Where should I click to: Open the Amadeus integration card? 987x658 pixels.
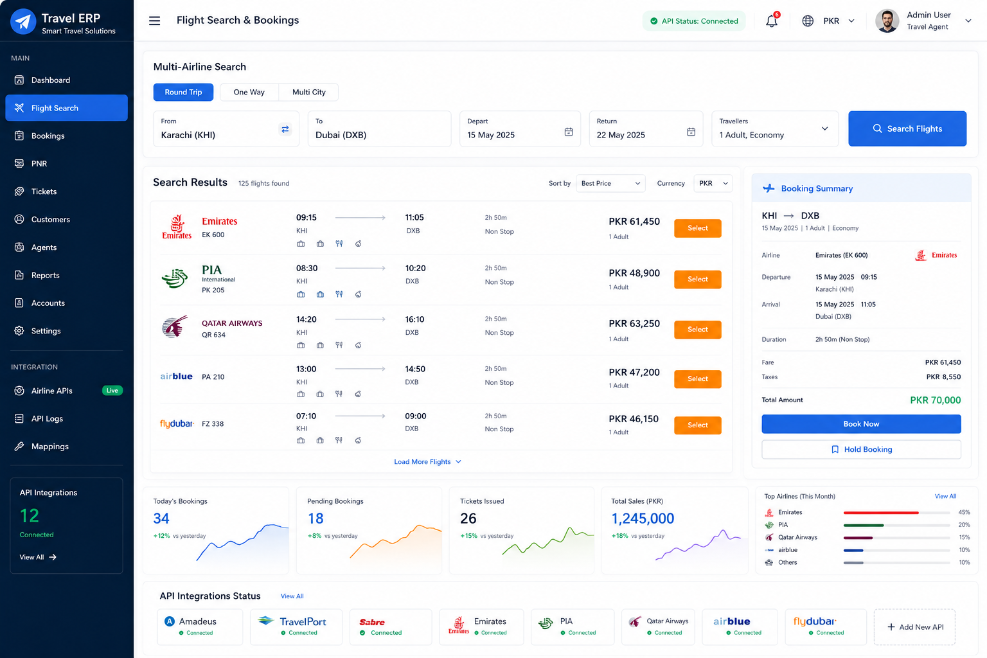pyautogui.click(x=200, y=627)
